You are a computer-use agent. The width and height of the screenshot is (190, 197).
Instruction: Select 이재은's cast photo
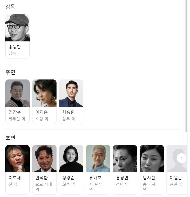click(44, 93)
